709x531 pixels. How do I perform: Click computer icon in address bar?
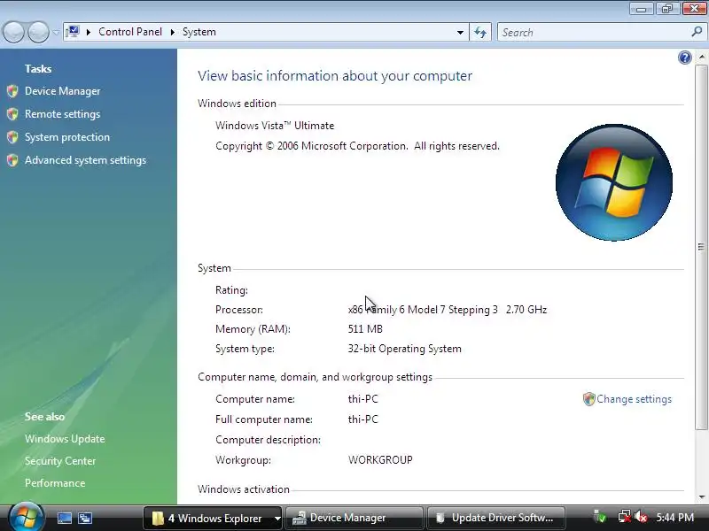(x=73, y=32)
